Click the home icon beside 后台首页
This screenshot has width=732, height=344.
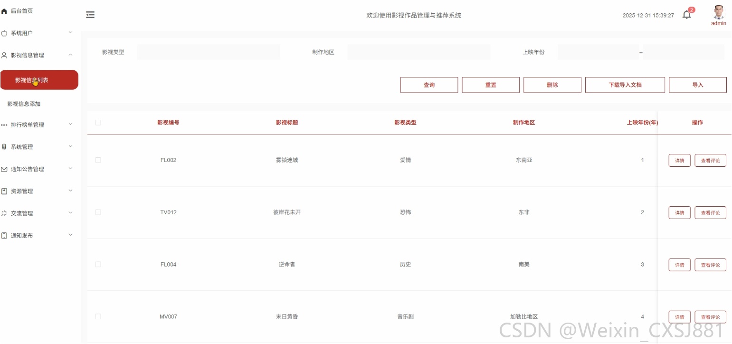(x=4, y=11)
